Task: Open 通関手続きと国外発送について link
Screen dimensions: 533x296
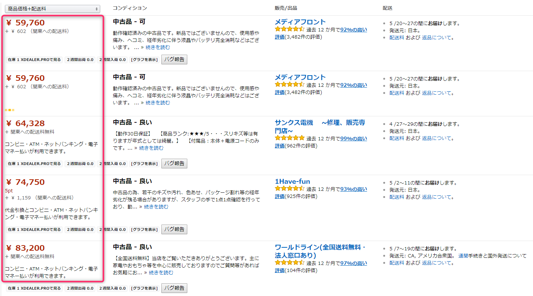Action: pos(492,256)
